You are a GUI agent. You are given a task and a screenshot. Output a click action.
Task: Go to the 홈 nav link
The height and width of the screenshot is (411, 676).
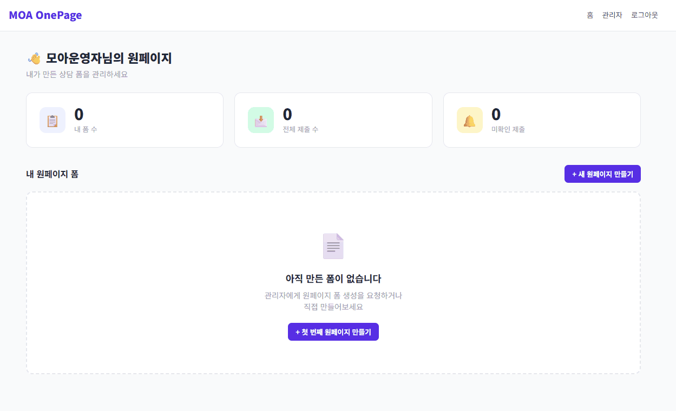(590, 15)
